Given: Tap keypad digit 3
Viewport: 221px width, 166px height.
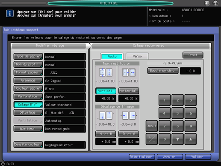Looking at the screenshot, I should coord(191,100).
